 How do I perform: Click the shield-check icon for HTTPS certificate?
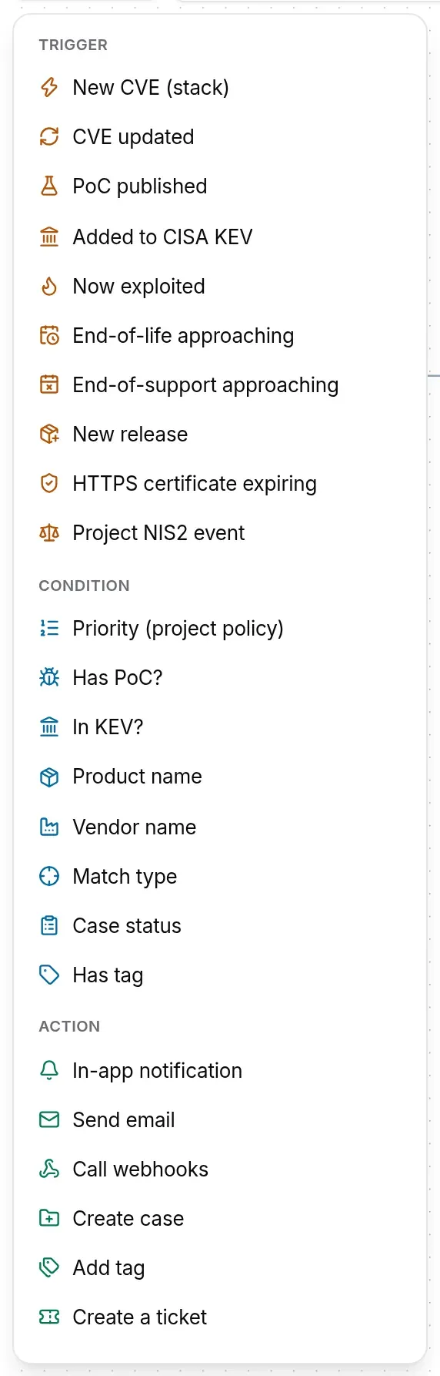coord(49,484)
